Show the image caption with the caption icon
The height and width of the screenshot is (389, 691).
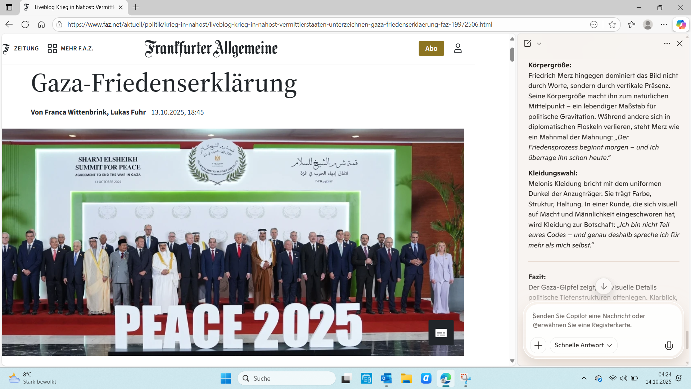tap(441, 333)
